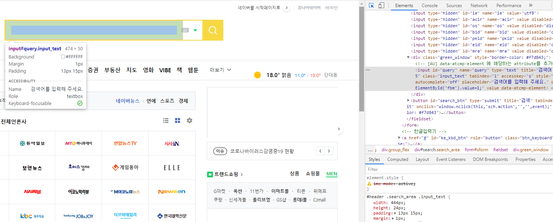Image resolution: width=553 pixels, height=222 pixels.
Task: Click the yellow Naver search magnifier button
Action: (213, 30)
